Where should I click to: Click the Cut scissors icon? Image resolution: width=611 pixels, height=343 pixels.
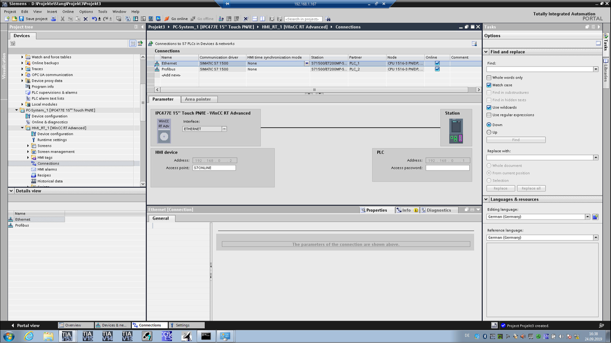[x=62, y=19]
